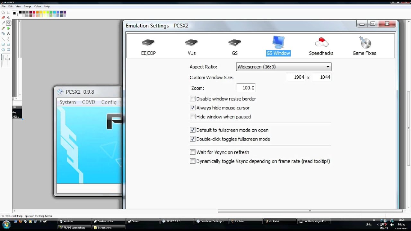
Task: Click the custom window width field 1904
Action: tap(296, 77)
